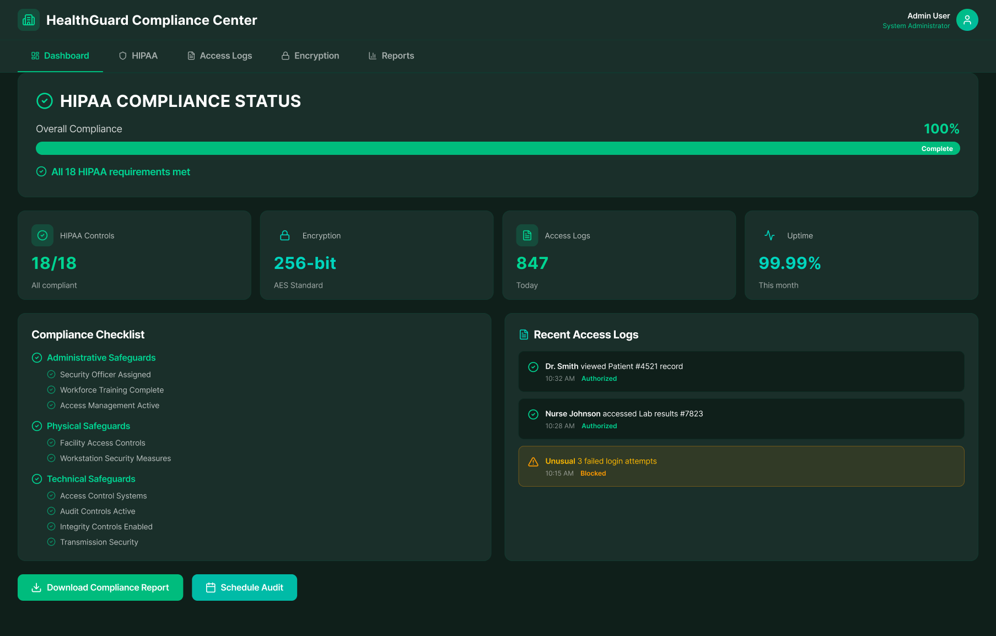Toggle the Facility Access Controls check
Image resolution: width=996 pixels, height=636 pixels.
(51, 443)
